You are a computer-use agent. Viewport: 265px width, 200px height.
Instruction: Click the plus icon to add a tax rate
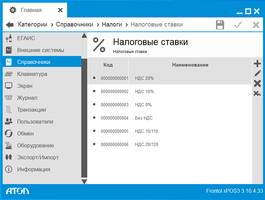[257, 64]
